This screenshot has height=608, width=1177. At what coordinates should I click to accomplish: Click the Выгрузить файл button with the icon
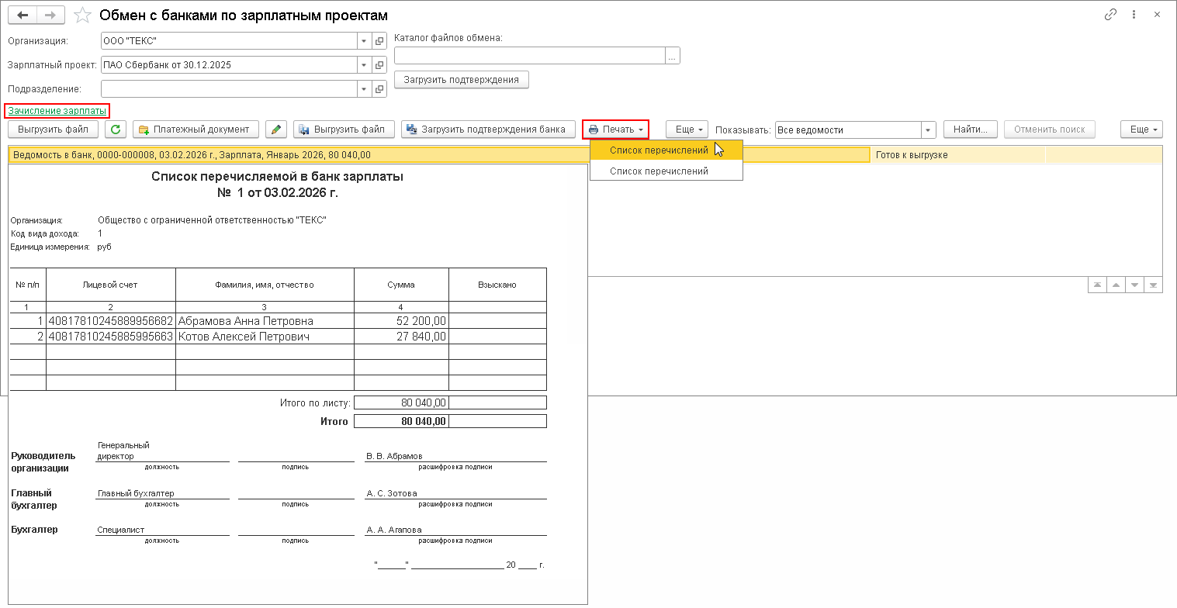tap(344, 130)
